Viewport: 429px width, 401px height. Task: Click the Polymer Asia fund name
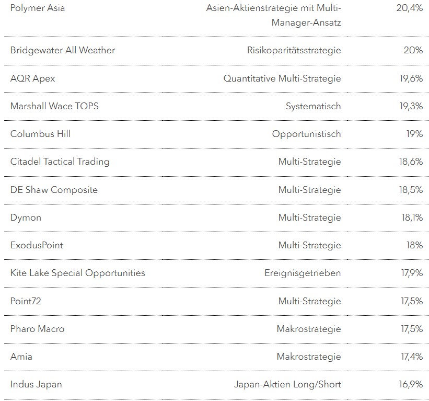tap(38, 8)
